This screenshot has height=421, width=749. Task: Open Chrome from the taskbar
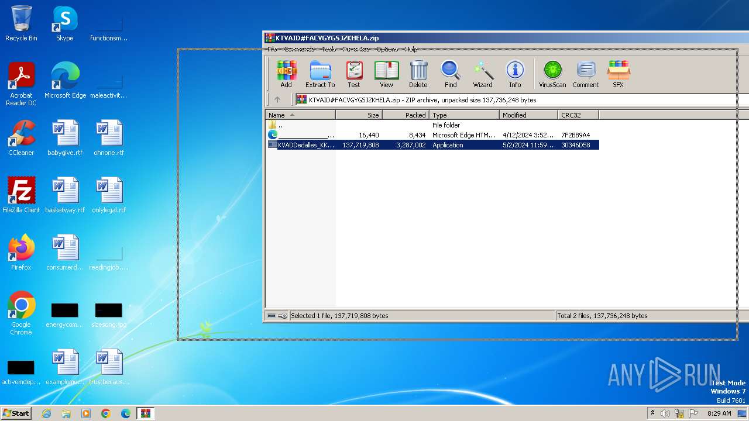coord(106,413)
